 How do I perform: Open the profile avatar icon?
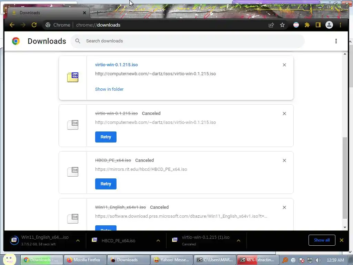pos(329,25)
